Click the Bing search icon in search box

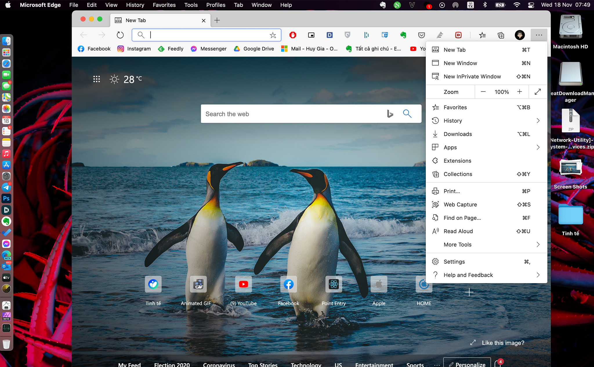390,114
